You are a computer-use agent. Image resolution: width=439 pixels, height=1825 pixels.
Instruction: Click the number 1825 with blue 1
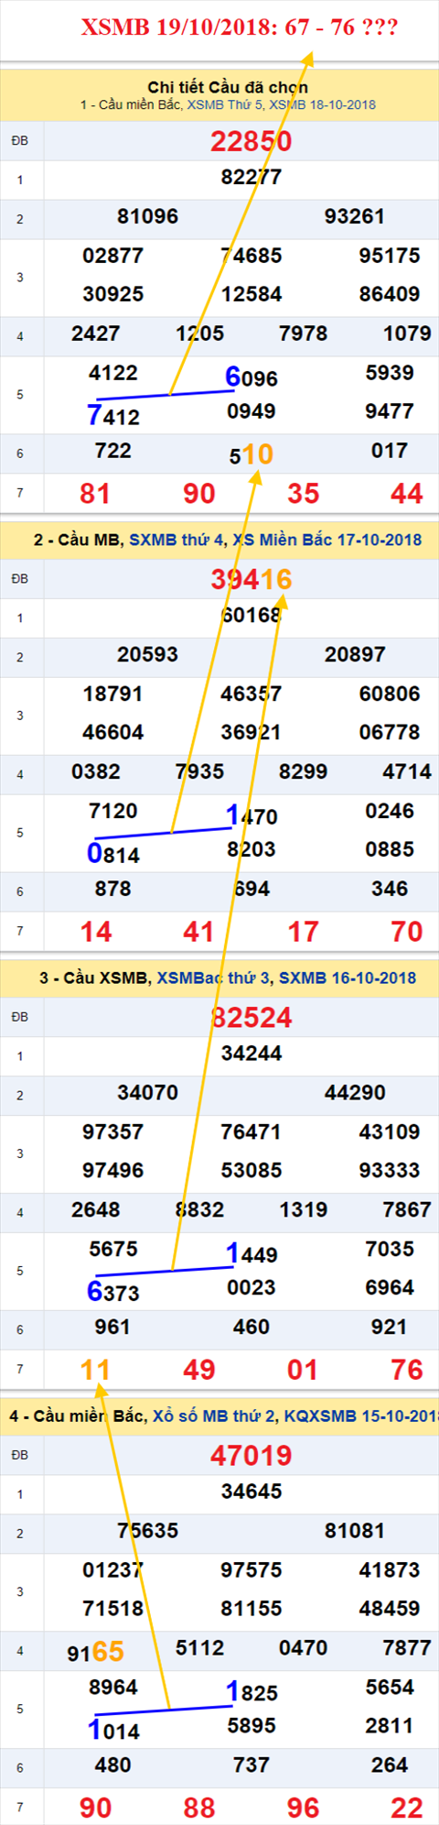(252, 1690)
